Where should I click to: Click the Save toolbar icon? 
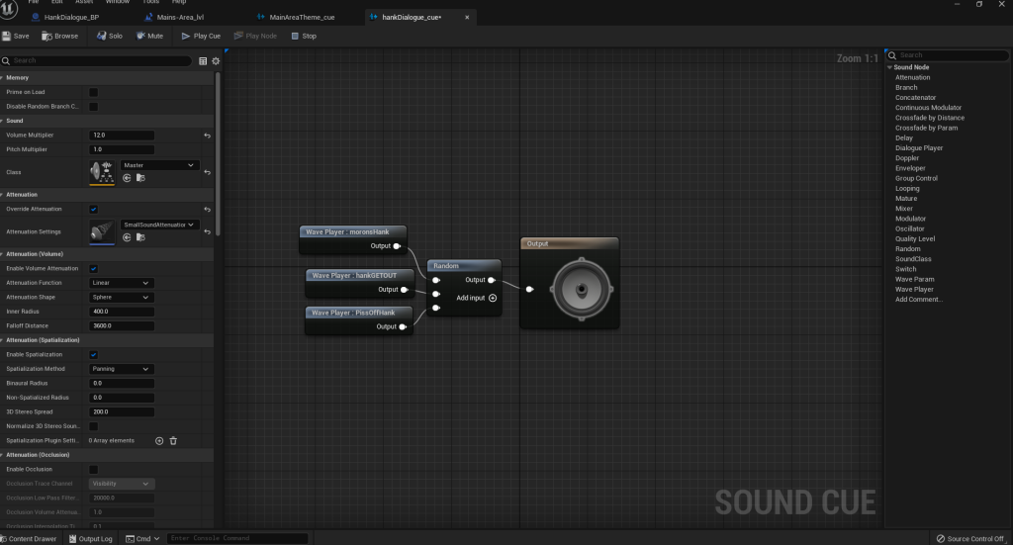click(16, 36)
